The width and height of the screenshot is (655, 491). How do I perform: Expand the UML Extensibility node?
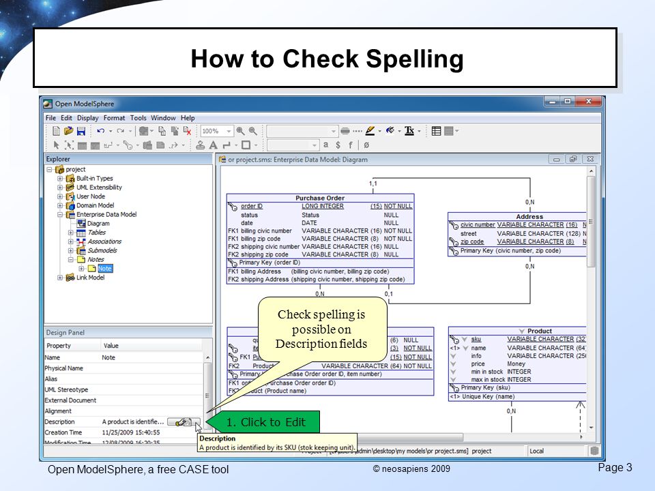pos(60,188)
